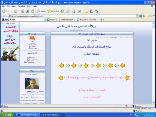Click the Search magnifier toolbar button
Image resolution: width=156 pixels, height=117 pixels.
[x=41, y=11]
